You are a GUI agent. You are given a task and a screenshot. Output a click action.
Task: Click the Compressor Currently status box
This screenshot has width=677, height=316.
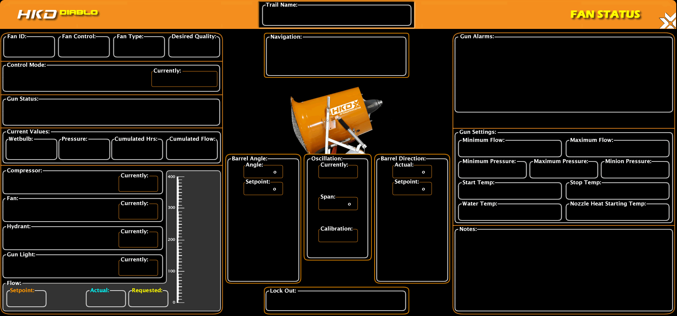coord(138,184)
